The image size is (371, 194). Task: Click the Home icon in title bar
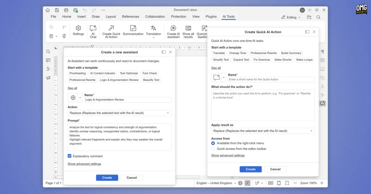coord(47,10)
